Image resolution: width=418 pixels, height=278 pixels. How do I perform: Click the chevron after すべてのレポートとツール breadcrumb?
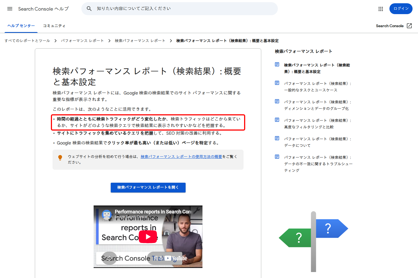coord(56,41)
